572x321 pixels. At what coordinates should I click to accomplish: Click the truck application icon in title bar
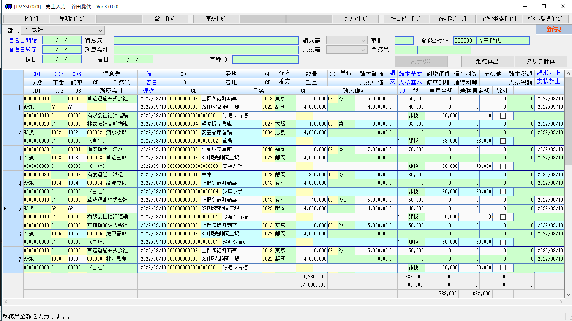[x=8, y=6]
